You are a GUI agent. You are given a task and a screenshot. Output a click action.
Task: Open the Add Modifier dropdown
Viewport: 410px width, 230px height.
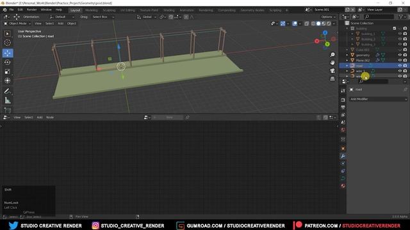pos(378,99)
